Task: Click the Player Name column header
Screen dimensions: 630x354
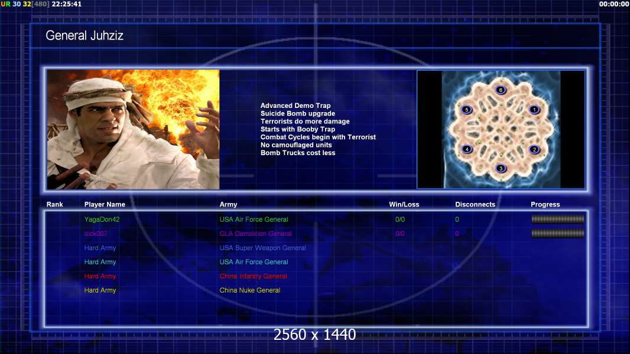Action: coord(105,204)
